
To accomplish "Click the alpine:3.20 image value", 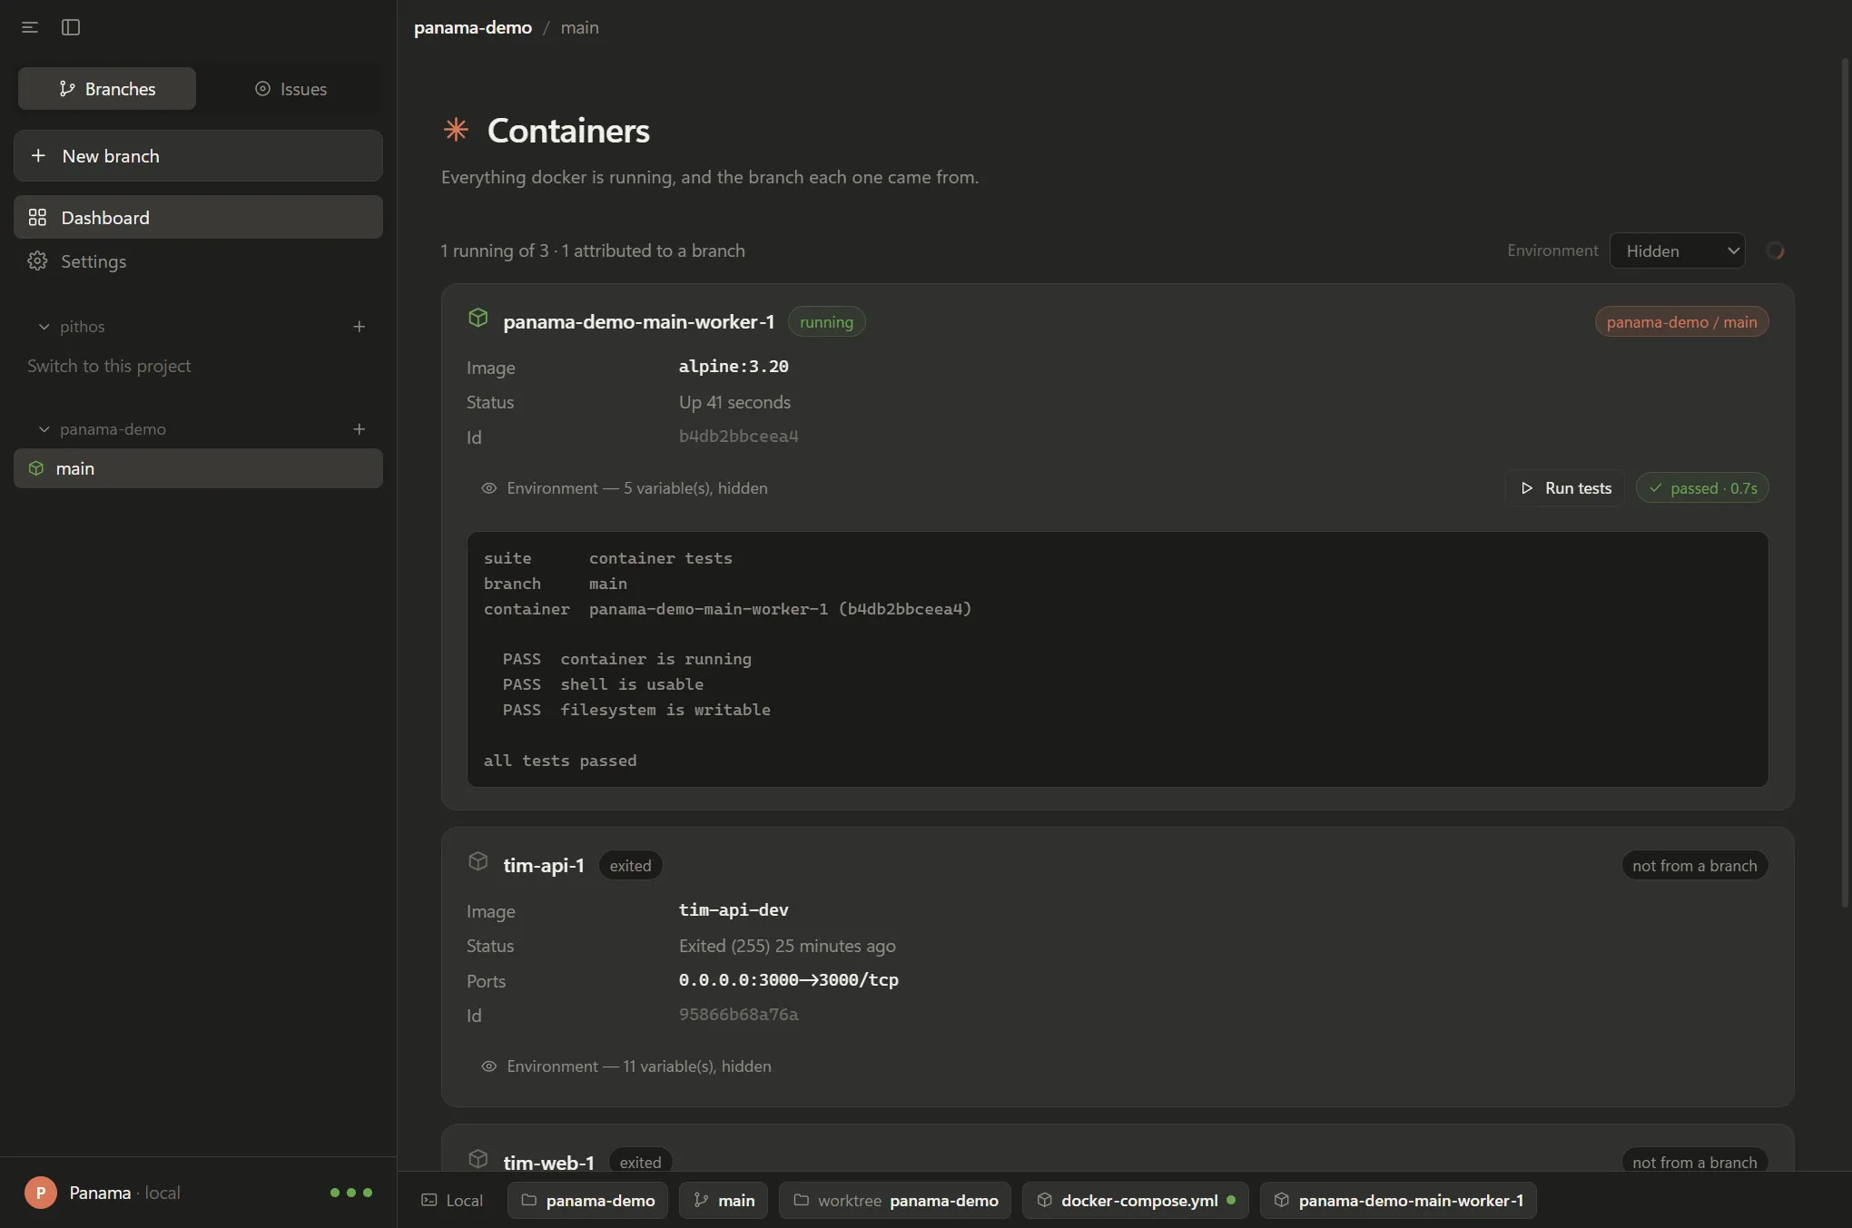I will point(734,367).
